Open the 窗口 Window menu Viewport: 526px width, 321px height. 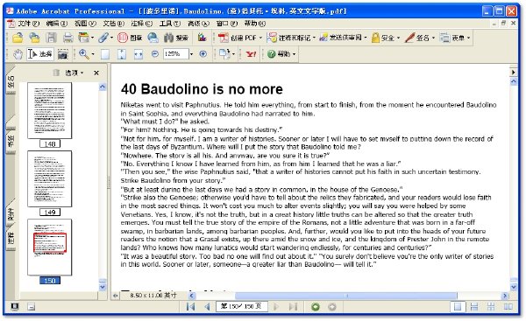(x=227, y=24)
